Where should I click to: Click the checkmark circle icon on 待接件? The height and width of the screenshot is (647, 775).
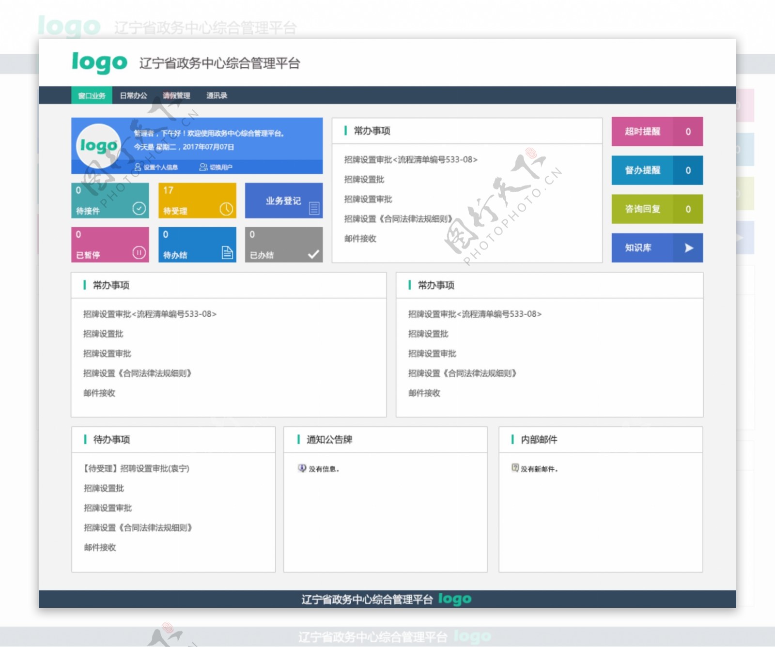click(x=139, y=208)
